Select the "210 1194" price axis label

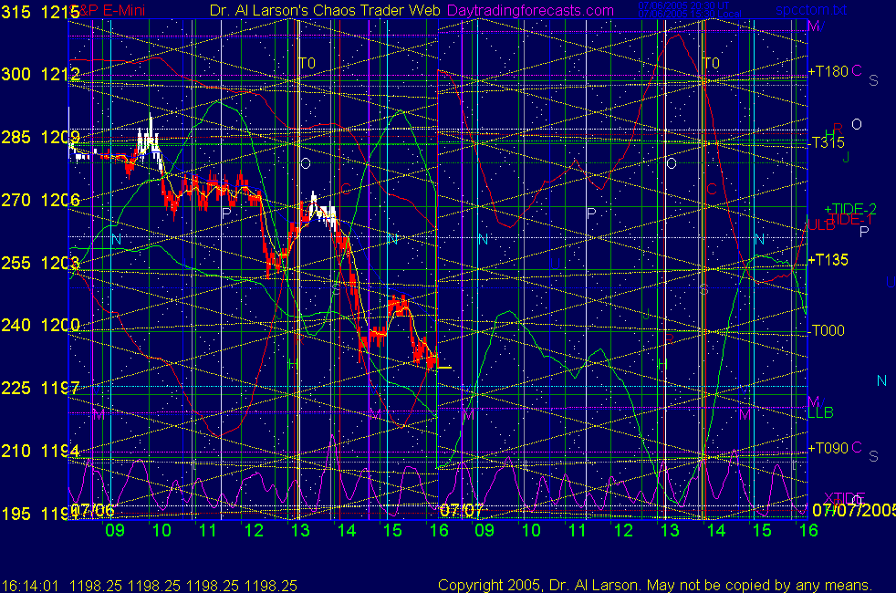(40, 451)
